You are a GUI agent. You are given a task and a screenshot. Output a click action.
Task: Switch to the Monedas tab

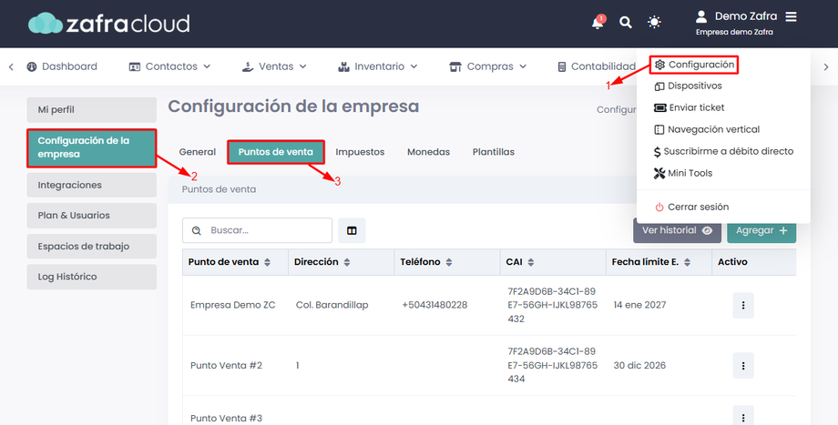pos(429,152)
